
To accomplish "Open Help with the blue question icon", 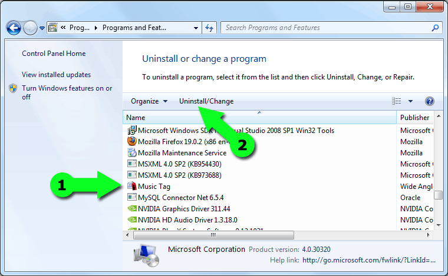I will pos(429,101).
